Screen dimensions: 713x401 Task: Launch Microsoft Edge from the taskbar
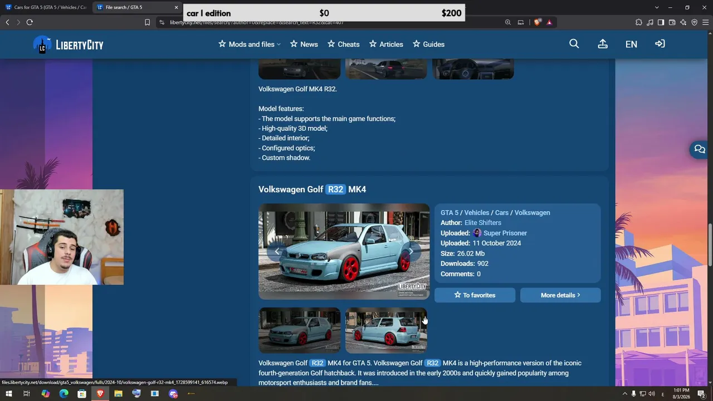tap(64, 394)
